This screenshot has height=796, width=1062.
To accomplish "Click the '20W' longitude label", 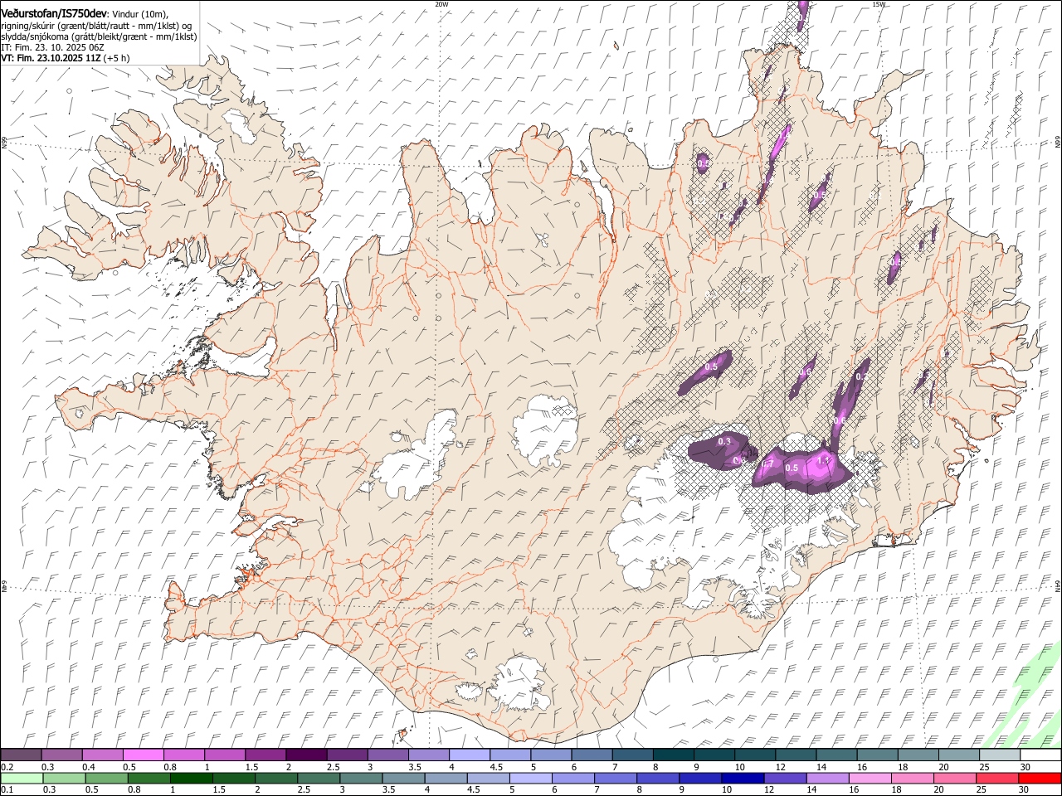I will pyautogui.click(x=441, y=3).
